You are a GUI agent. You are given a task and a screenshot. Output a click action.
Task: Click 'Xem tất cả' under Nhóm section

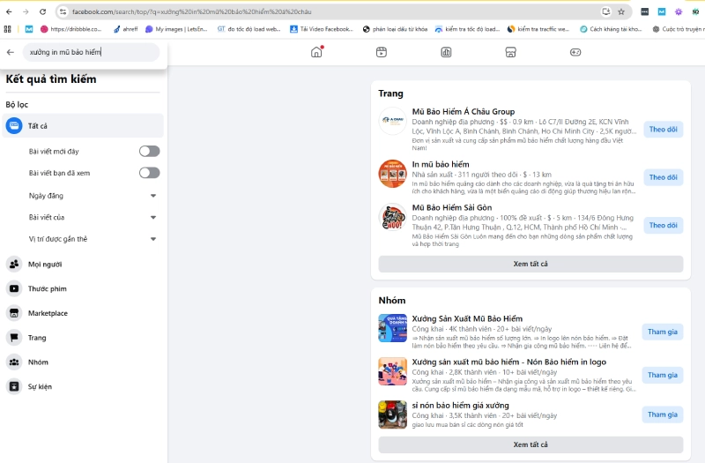[x=531, y=444]
